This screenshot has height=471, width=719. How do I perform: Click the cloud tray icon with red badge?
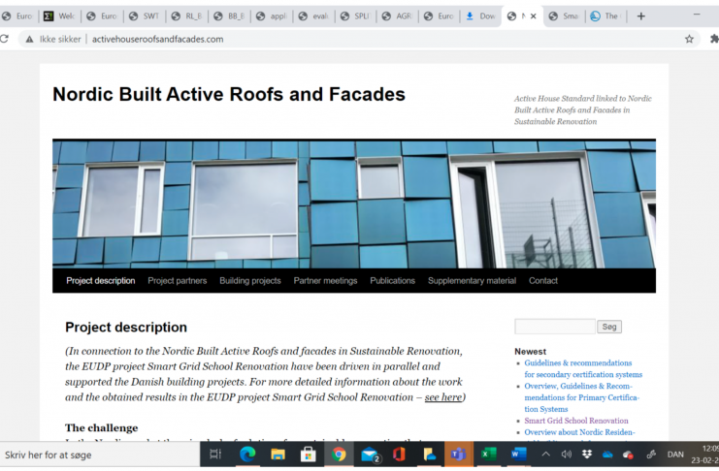tap(628, 455)
